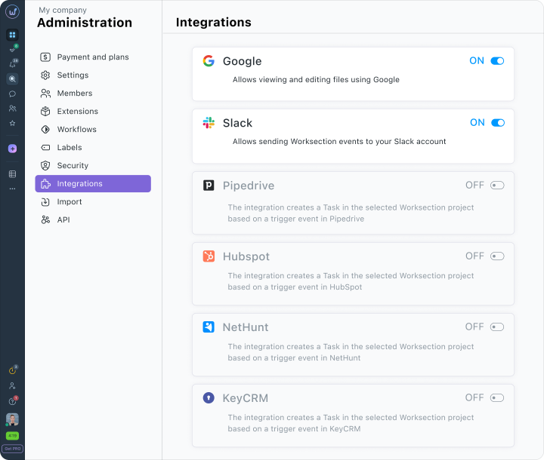544x460 pixels.
Task: Switch on the KeyCRM integration toggle
Action: pos(497,397)
